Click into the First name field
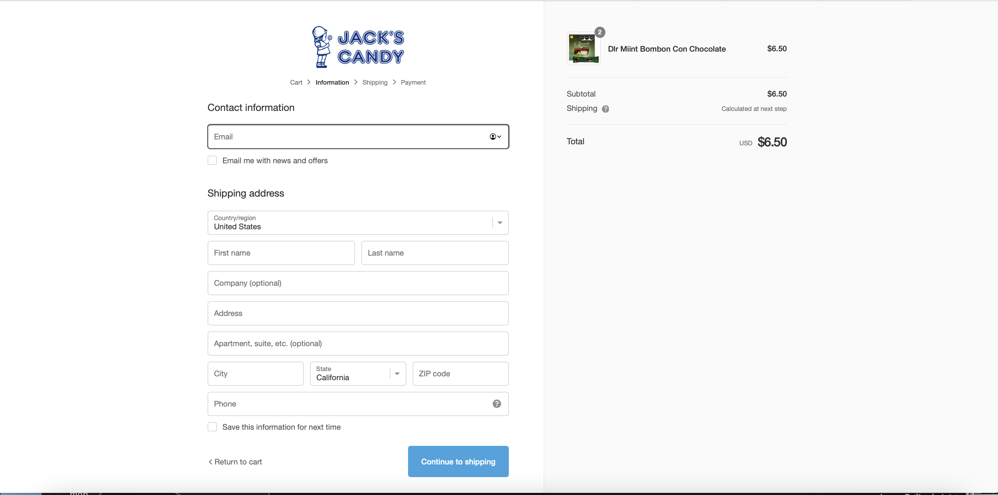Image resolution: width=998 pixels, height=495 pixels. point(281,253)
